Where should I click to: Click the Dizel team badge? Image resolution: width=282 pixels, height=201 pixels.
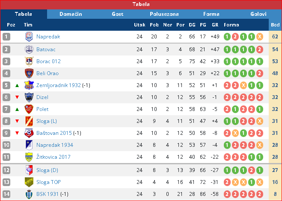click(29, 97)
